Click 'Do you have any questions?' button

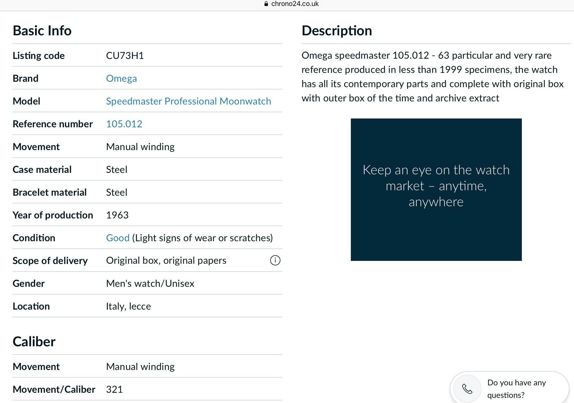[x=516, y=388]
